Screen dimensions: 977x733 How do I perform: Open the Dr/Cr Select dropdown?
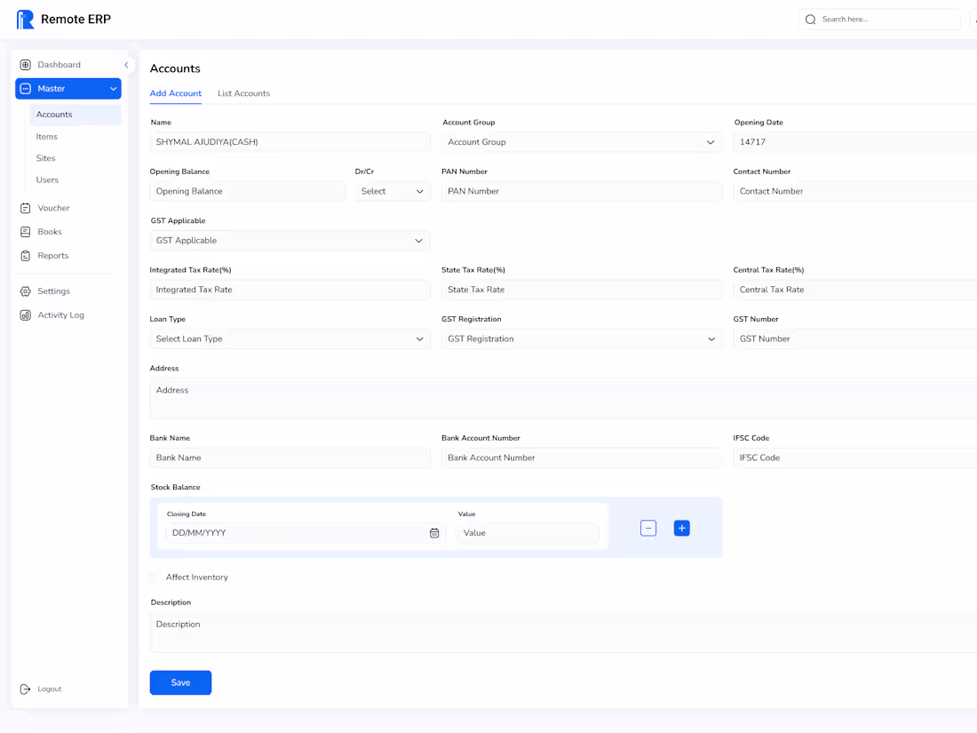click(x=393, y=191)
